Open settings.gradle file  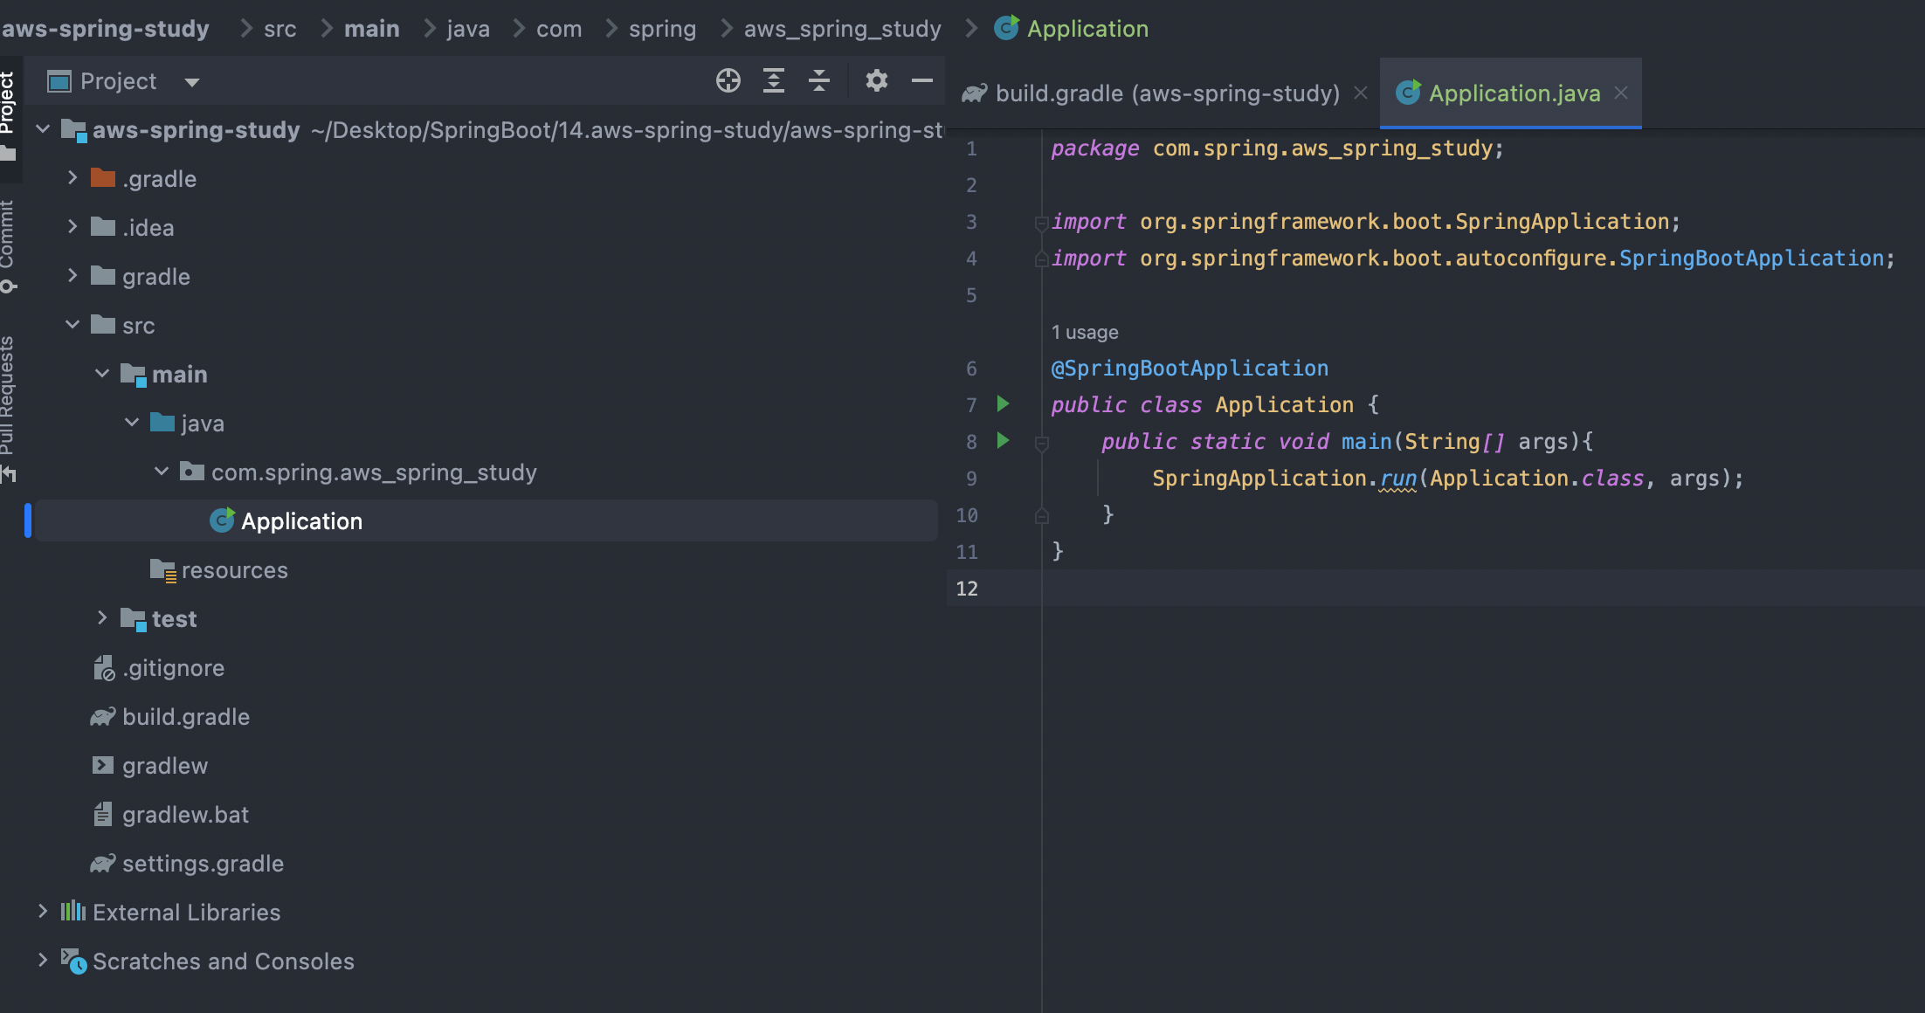(x=203, y=864)
